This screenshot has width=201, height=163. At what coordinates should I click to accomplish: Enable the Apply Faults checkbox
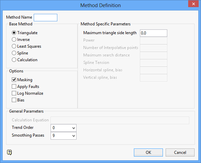pyautogui.click(x=14, y=87)
